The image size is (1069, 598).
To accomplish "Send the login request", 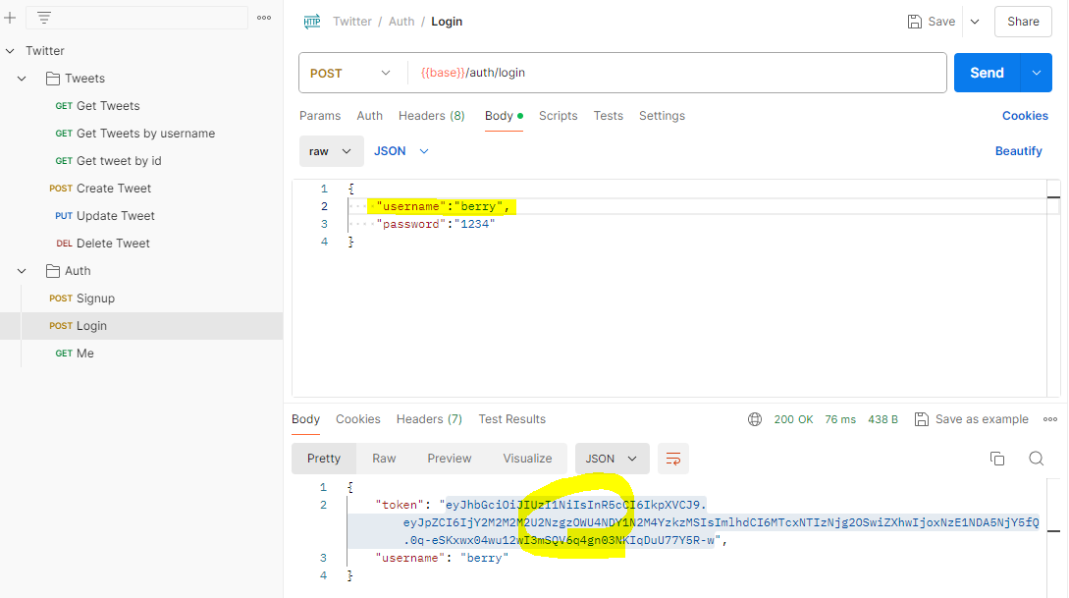I will pyautogui.click(x=987, y=73).
